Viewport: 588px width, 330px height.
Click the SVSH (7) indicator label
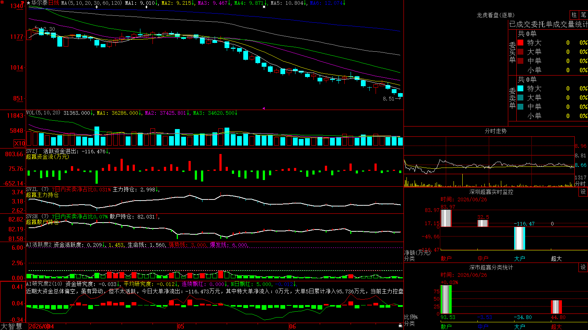click(37, 216)
